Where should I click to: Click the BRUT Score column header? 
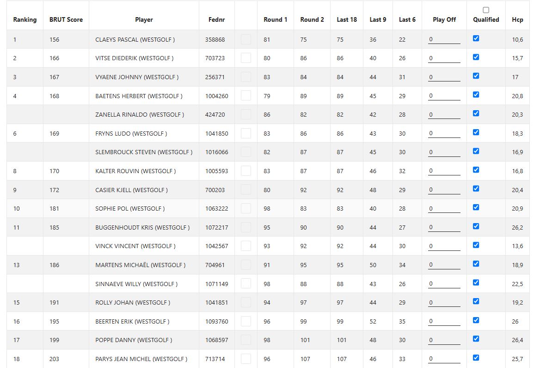pos(66,19)
